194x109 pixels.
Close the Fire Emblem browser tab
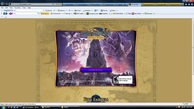click(140, 5)
